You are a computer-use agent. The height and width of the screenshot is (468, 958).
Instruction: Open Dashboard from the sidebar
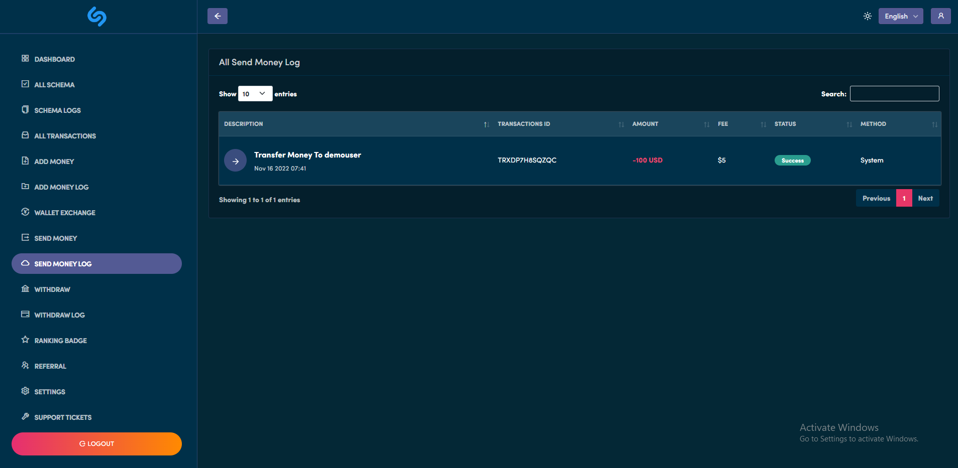pyautogui.click(x=54, y=59)
